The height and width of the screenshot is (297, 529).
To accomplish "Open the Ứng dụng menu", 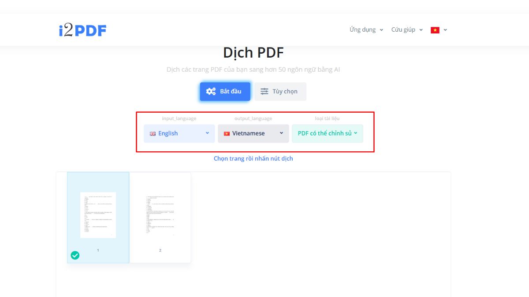I will coord(366,30).
